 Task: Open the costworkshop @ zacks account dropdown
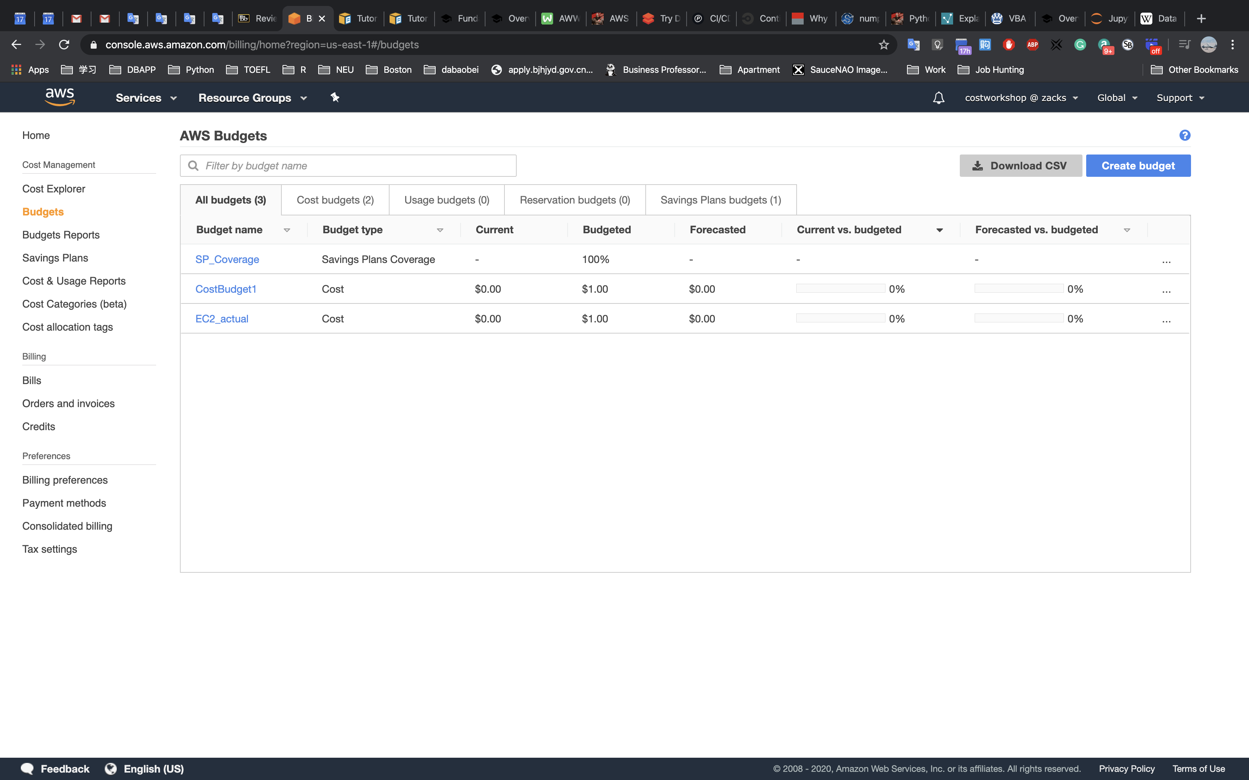(x=1021, y=97)
